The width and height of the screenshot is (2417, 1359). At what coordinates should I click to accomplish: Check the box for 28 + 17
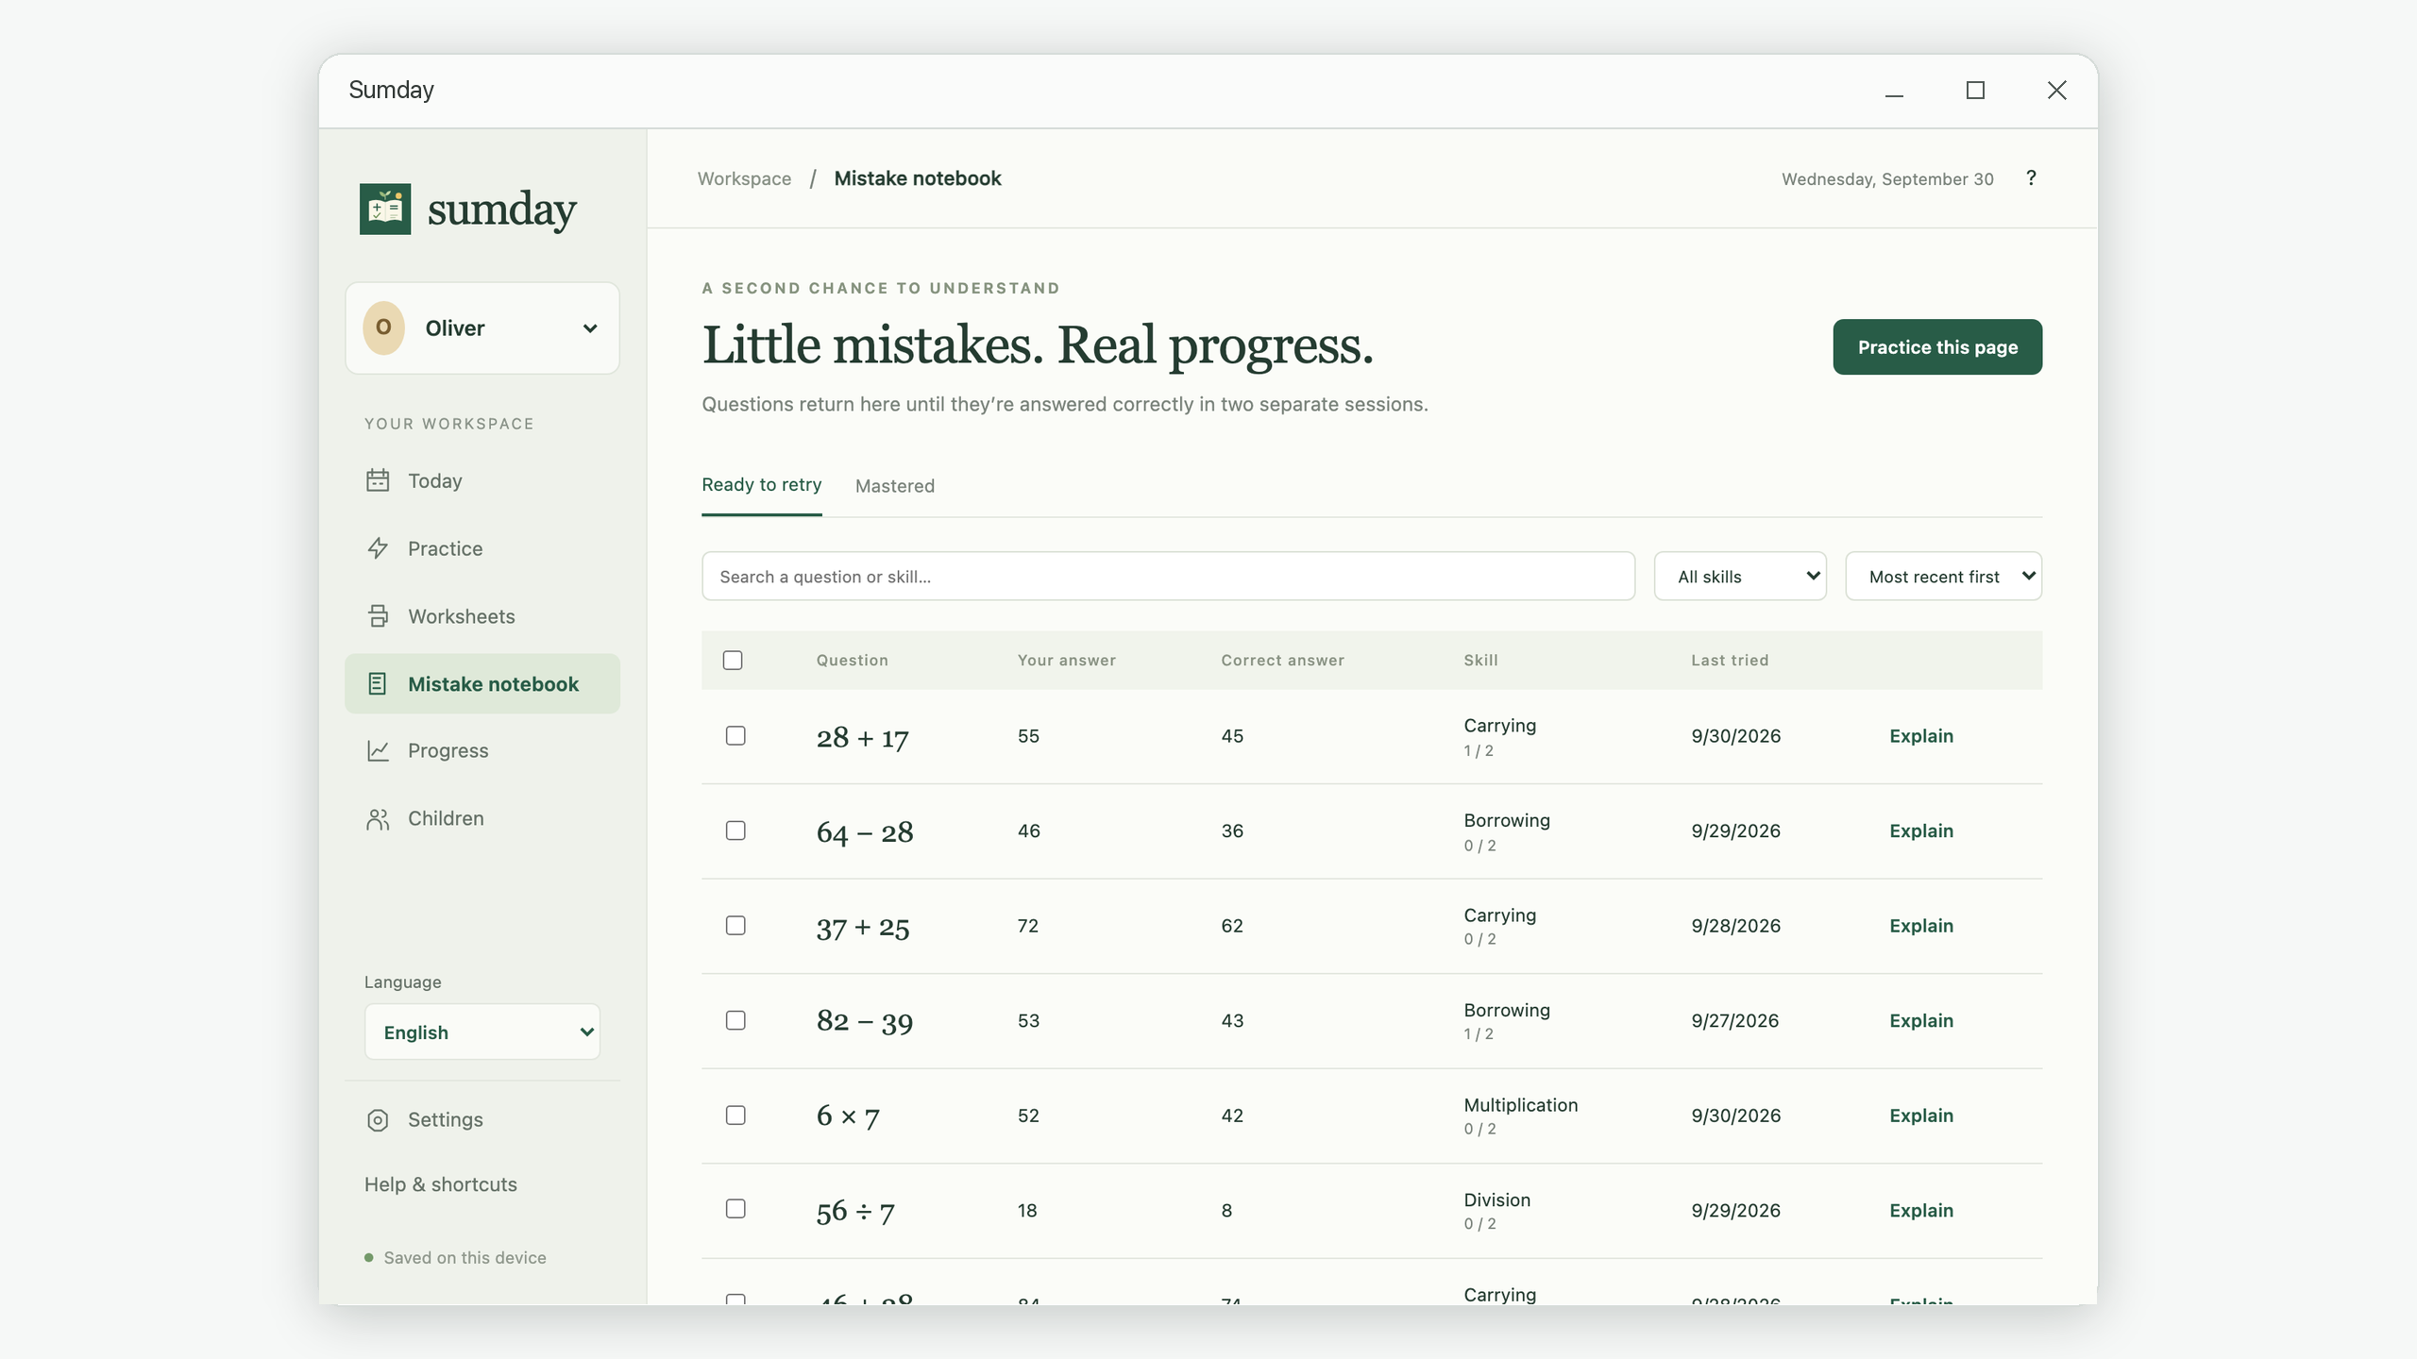pyautogui.click(x=735, y=736)
